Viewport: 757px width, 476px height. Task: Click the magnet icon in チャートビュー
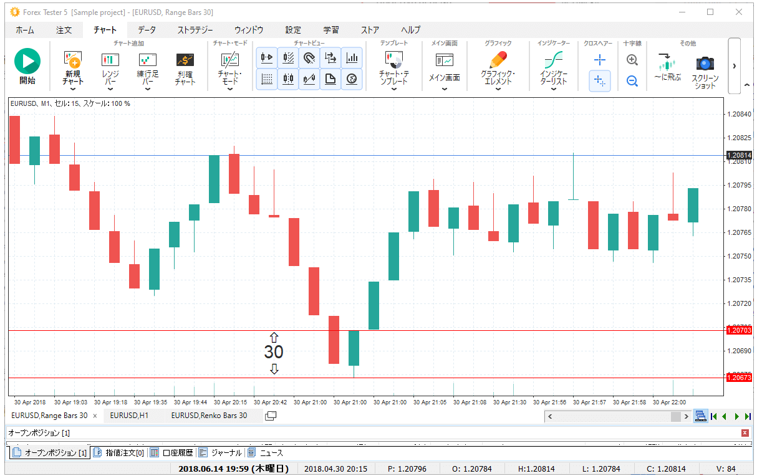coord(309,58)
